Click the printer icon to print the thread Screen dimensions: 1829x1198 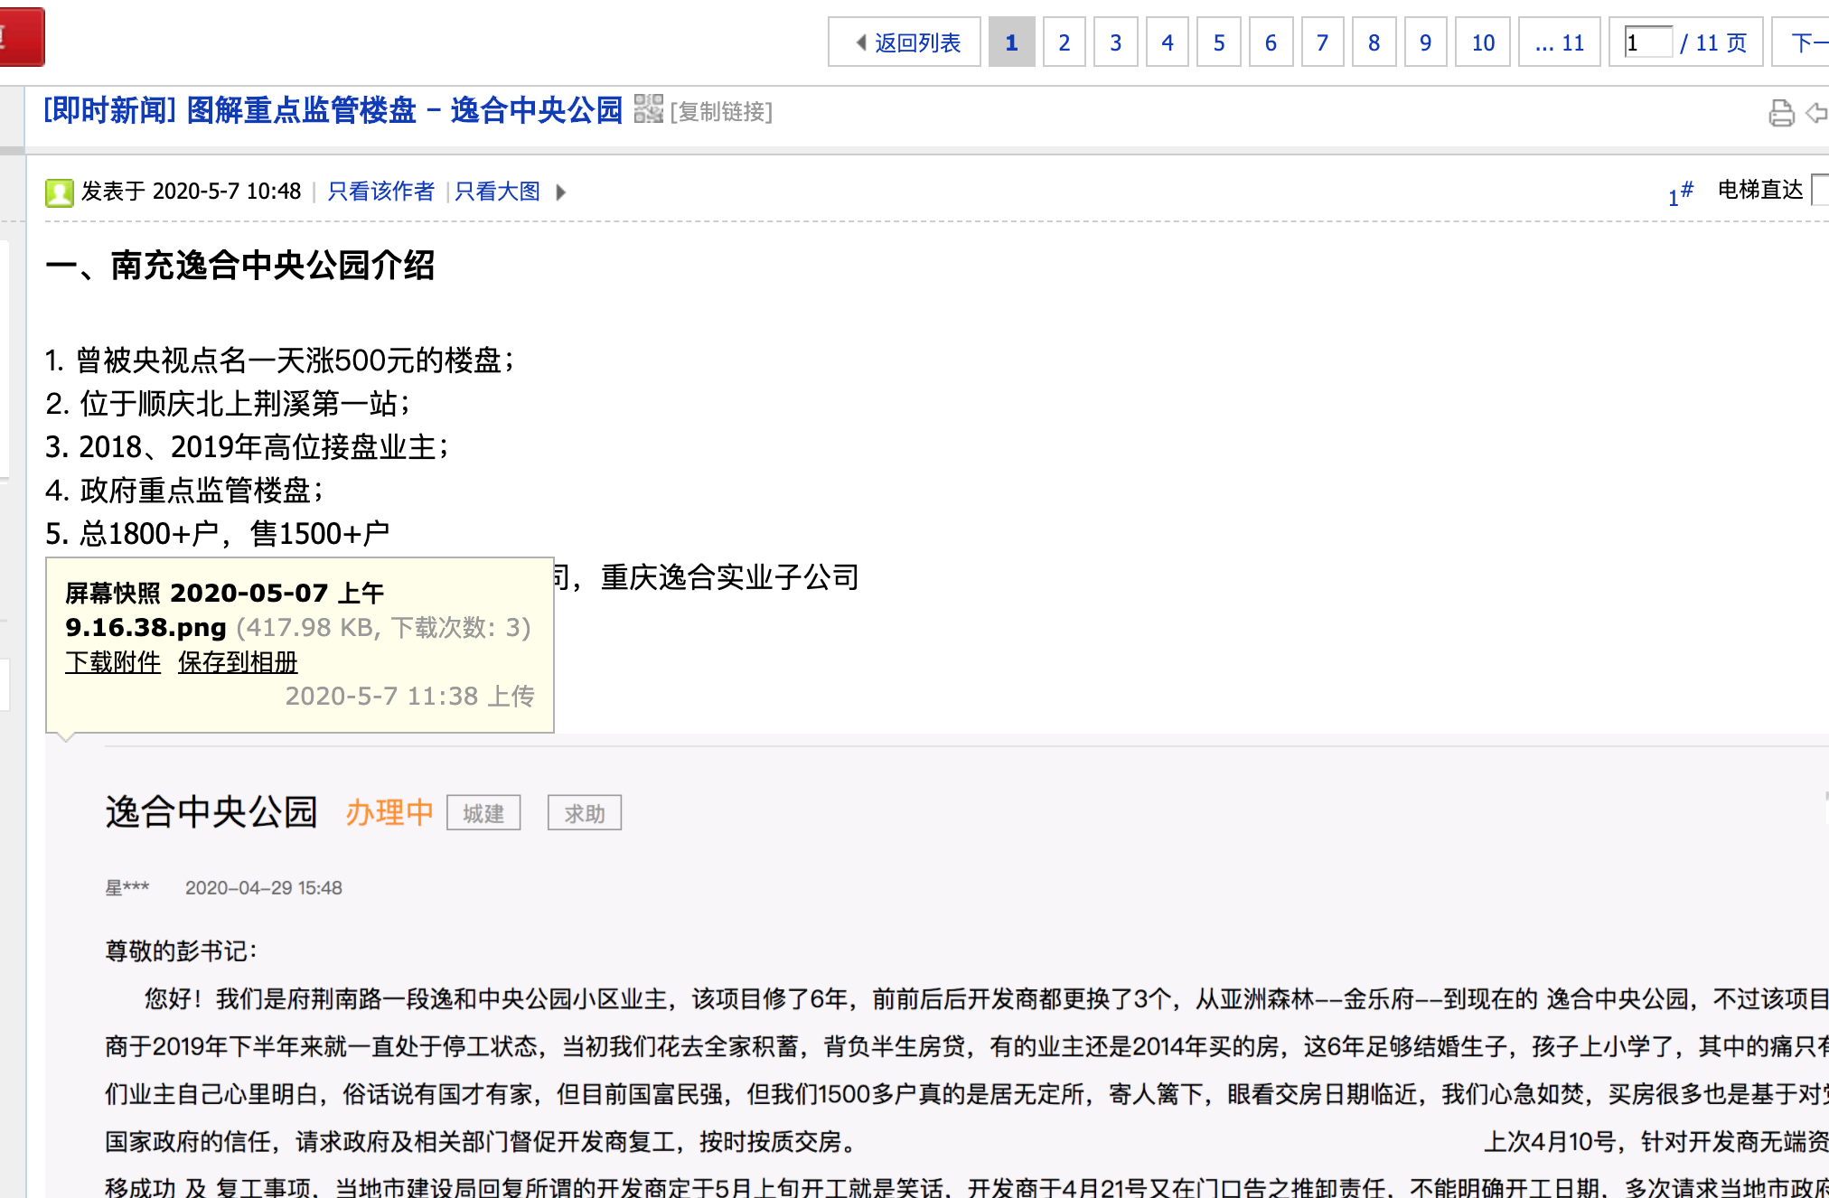tap(1781, 113)
